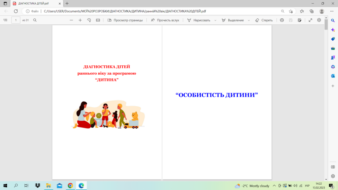The height and width of the screenshot is (190, 338).
Task: Click the save icon in PDF toolbar
Action: coord(291,20)
